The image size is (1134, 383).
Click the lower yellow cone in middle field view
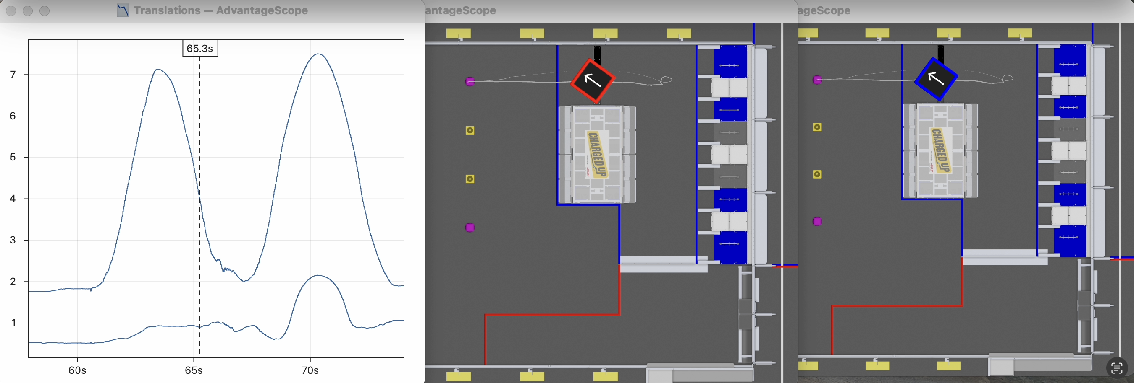click(x=470, y=179)
